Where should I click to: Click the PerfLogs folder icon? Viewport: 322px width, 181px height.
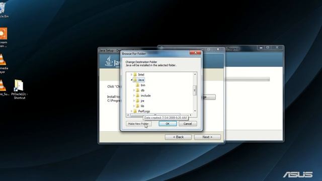coord(135,111)
